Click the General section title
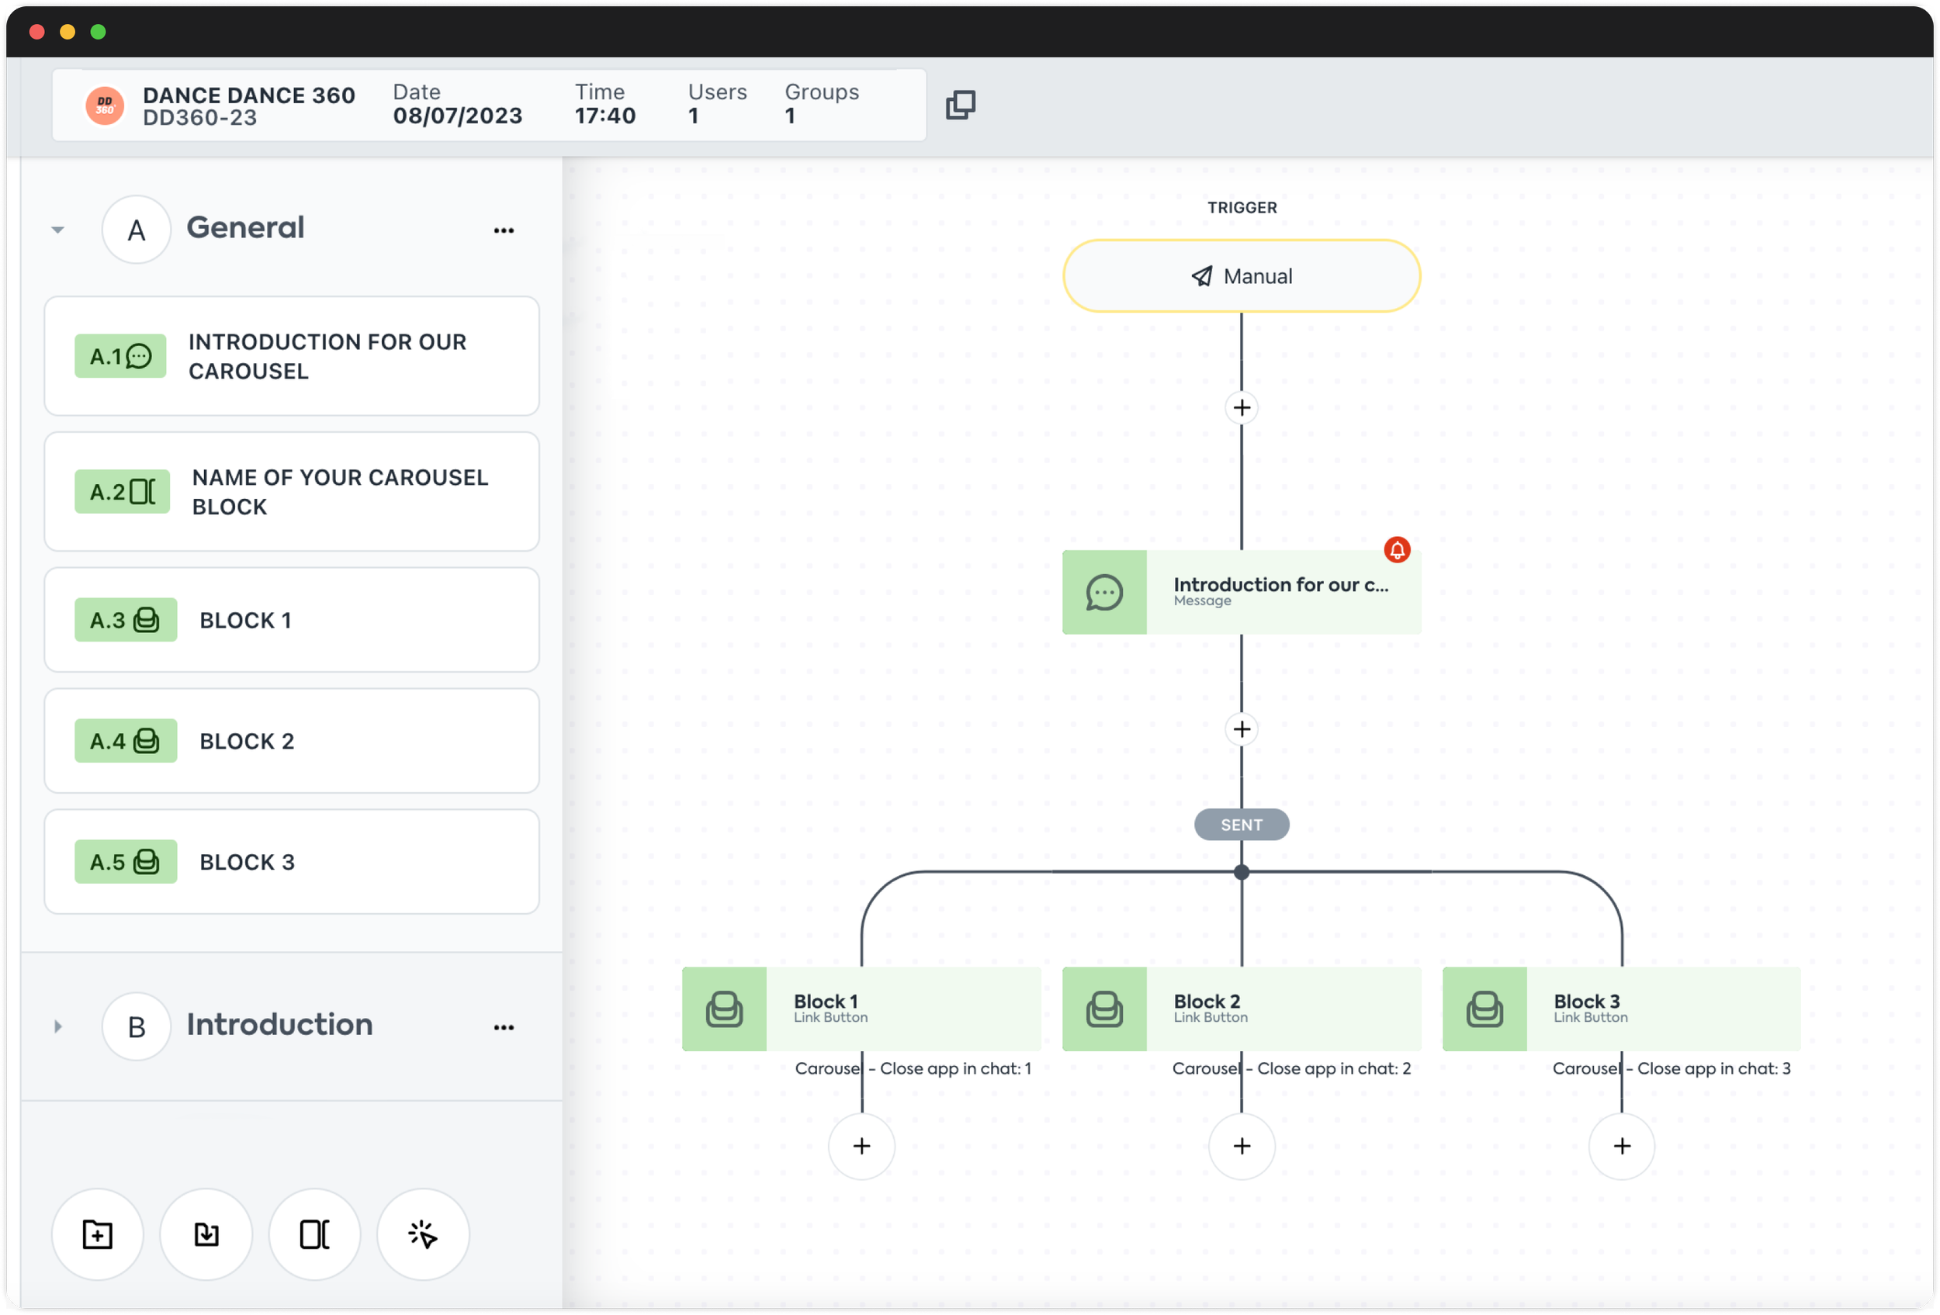This screenshot has height=1315, width=1940. pyautogui.click(x=245, y=228)
